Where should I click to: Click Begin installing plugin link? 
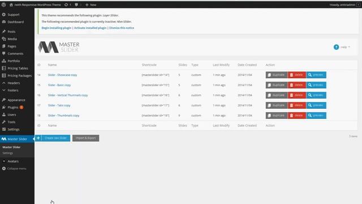[57, 28]
